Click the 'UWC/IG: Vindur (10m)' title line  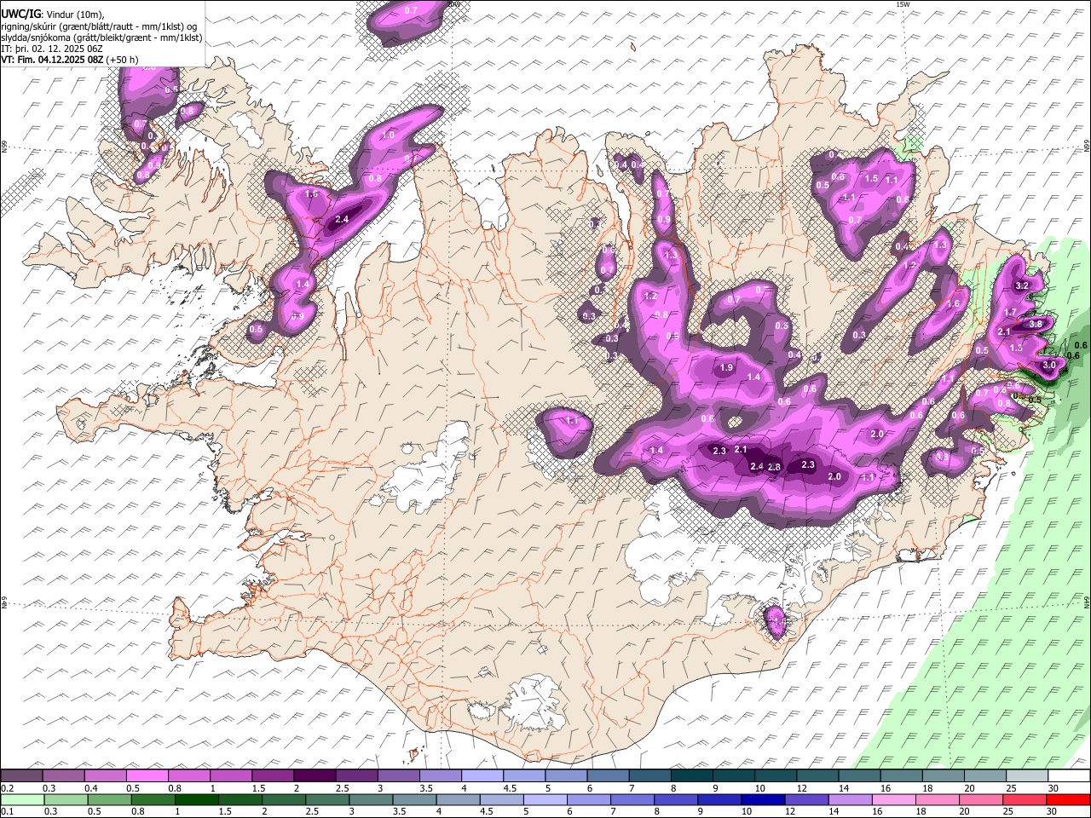pyautogui.click(x=53, y=14)
